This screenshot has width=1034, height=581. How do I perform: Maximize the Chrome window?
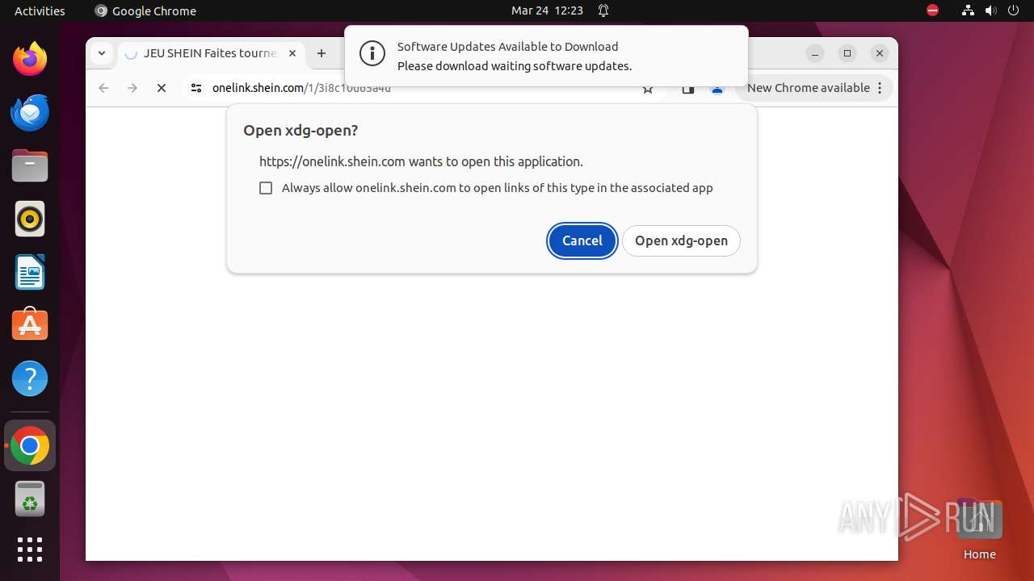(847, 53)
